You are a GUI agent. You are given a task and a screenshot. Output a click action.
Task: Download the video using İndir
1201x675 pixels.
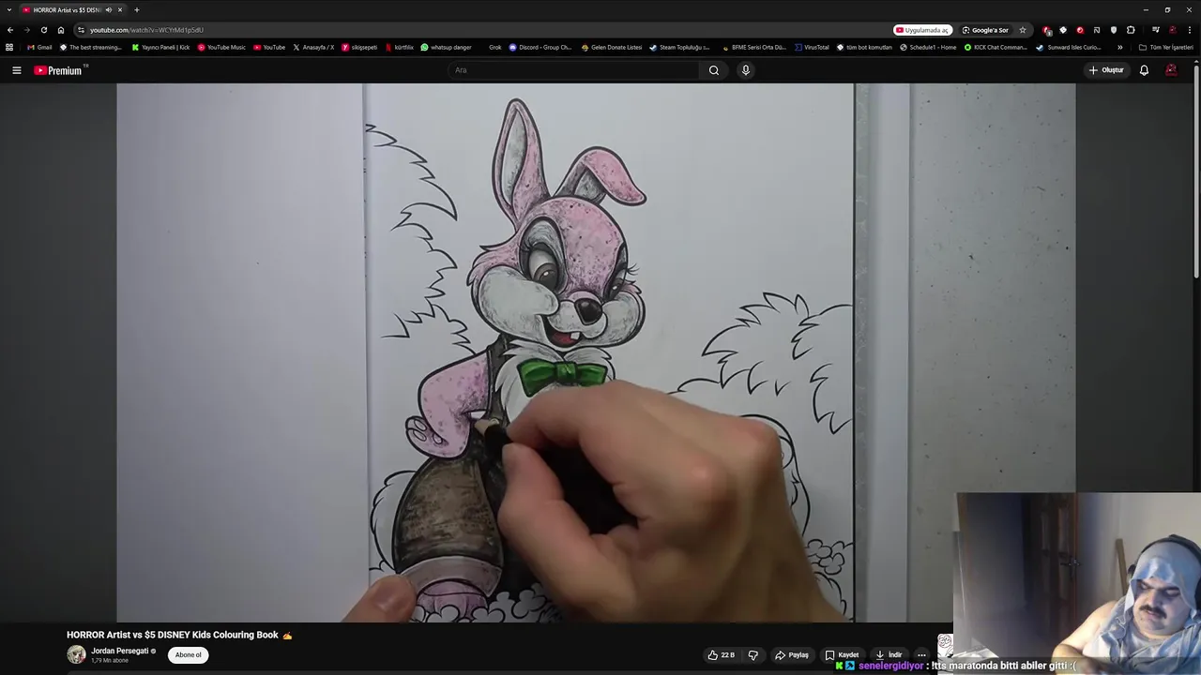(889, 655)
